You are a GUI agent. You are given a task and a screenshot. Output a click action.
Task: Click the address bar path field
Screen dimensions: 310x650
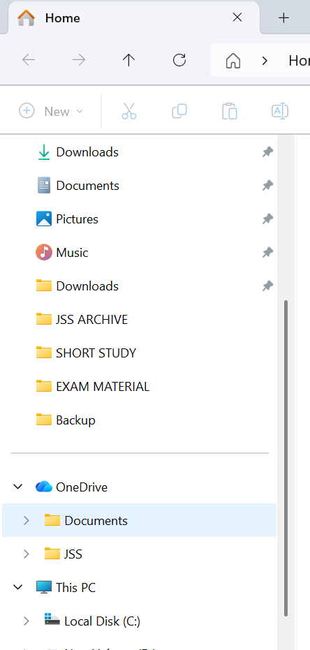click(x=260, y=61)
